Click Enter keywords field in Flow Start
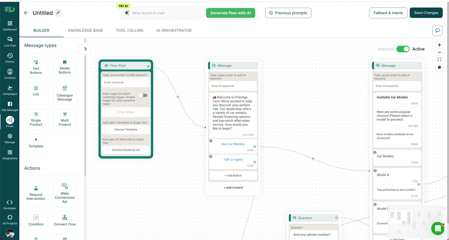The height and width of the screenshot is (240, 449). [125, 83]
